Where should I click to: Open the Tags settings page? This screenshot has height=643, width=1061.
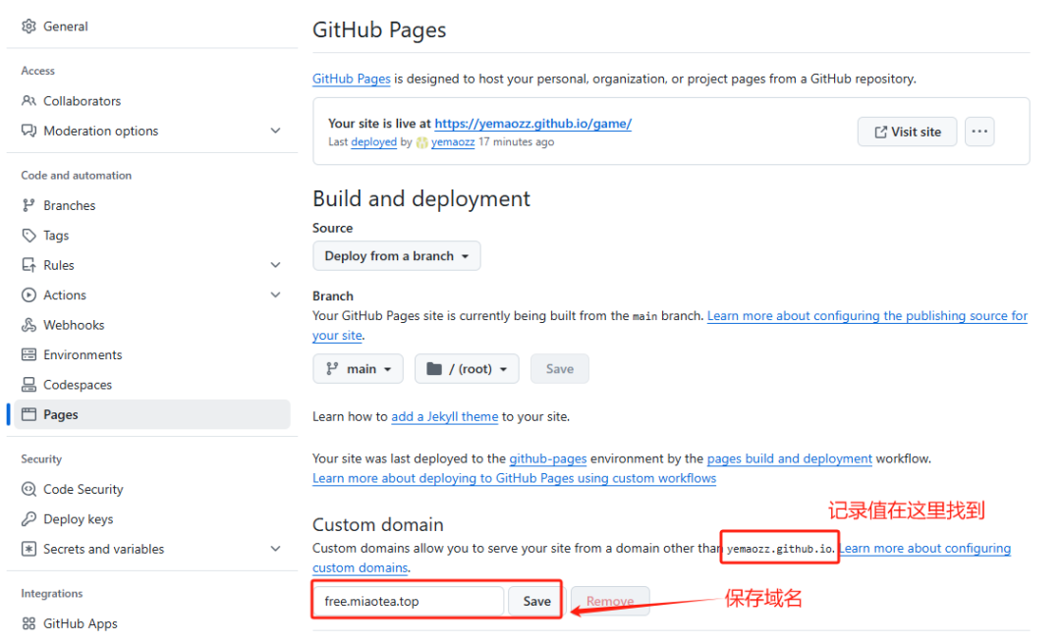tap(55, 236)
